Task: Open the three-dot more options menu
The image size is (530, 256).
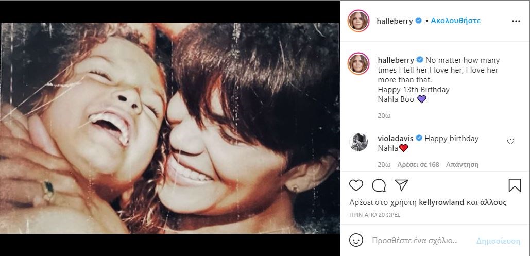Action: click(x=516, y=21)
